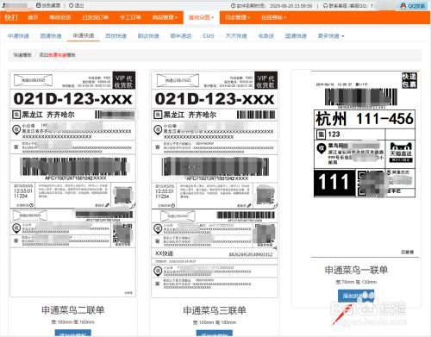This screenshot has width=431, height=337.
Task: Click the size text under 申通菜鸟三联单
Action: pyautogui.click(x=215, y=322)
